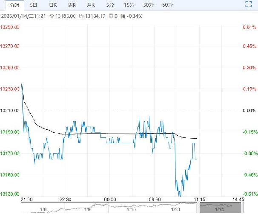Click the chart's lowest dip below 13150
The image size is (258, 214).
(x=180, y=195)
